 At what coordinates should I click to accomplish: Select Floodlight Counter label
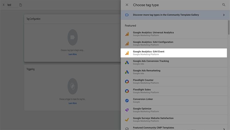143,80
